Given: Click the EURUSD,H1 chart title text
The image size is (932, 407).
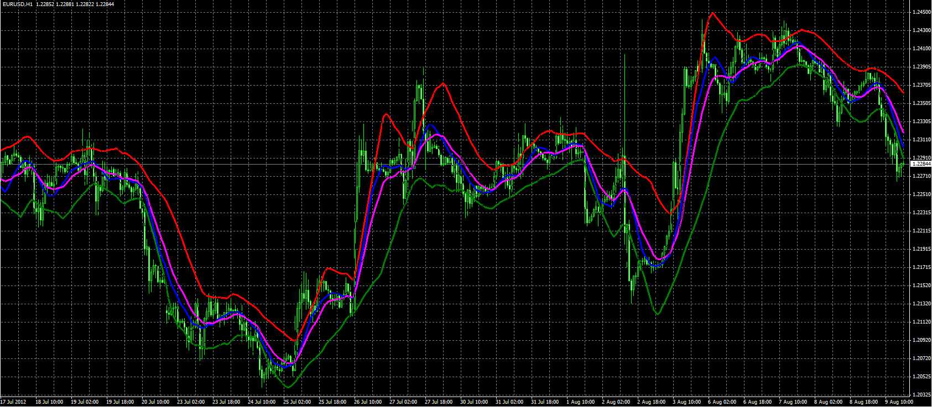Looking at the screenshot, I should pos(17,4).
